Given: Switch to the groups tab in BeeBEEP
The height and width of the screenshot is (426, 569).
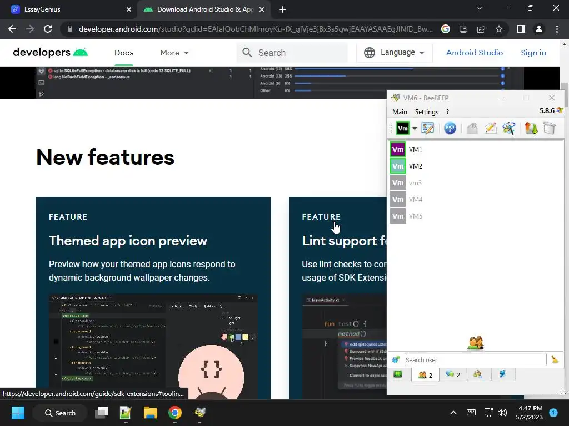Looking at the screenshot, I should (x=478, y=374).
